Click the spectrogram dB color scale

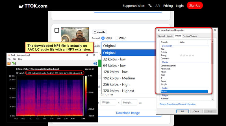click(86, 96)
